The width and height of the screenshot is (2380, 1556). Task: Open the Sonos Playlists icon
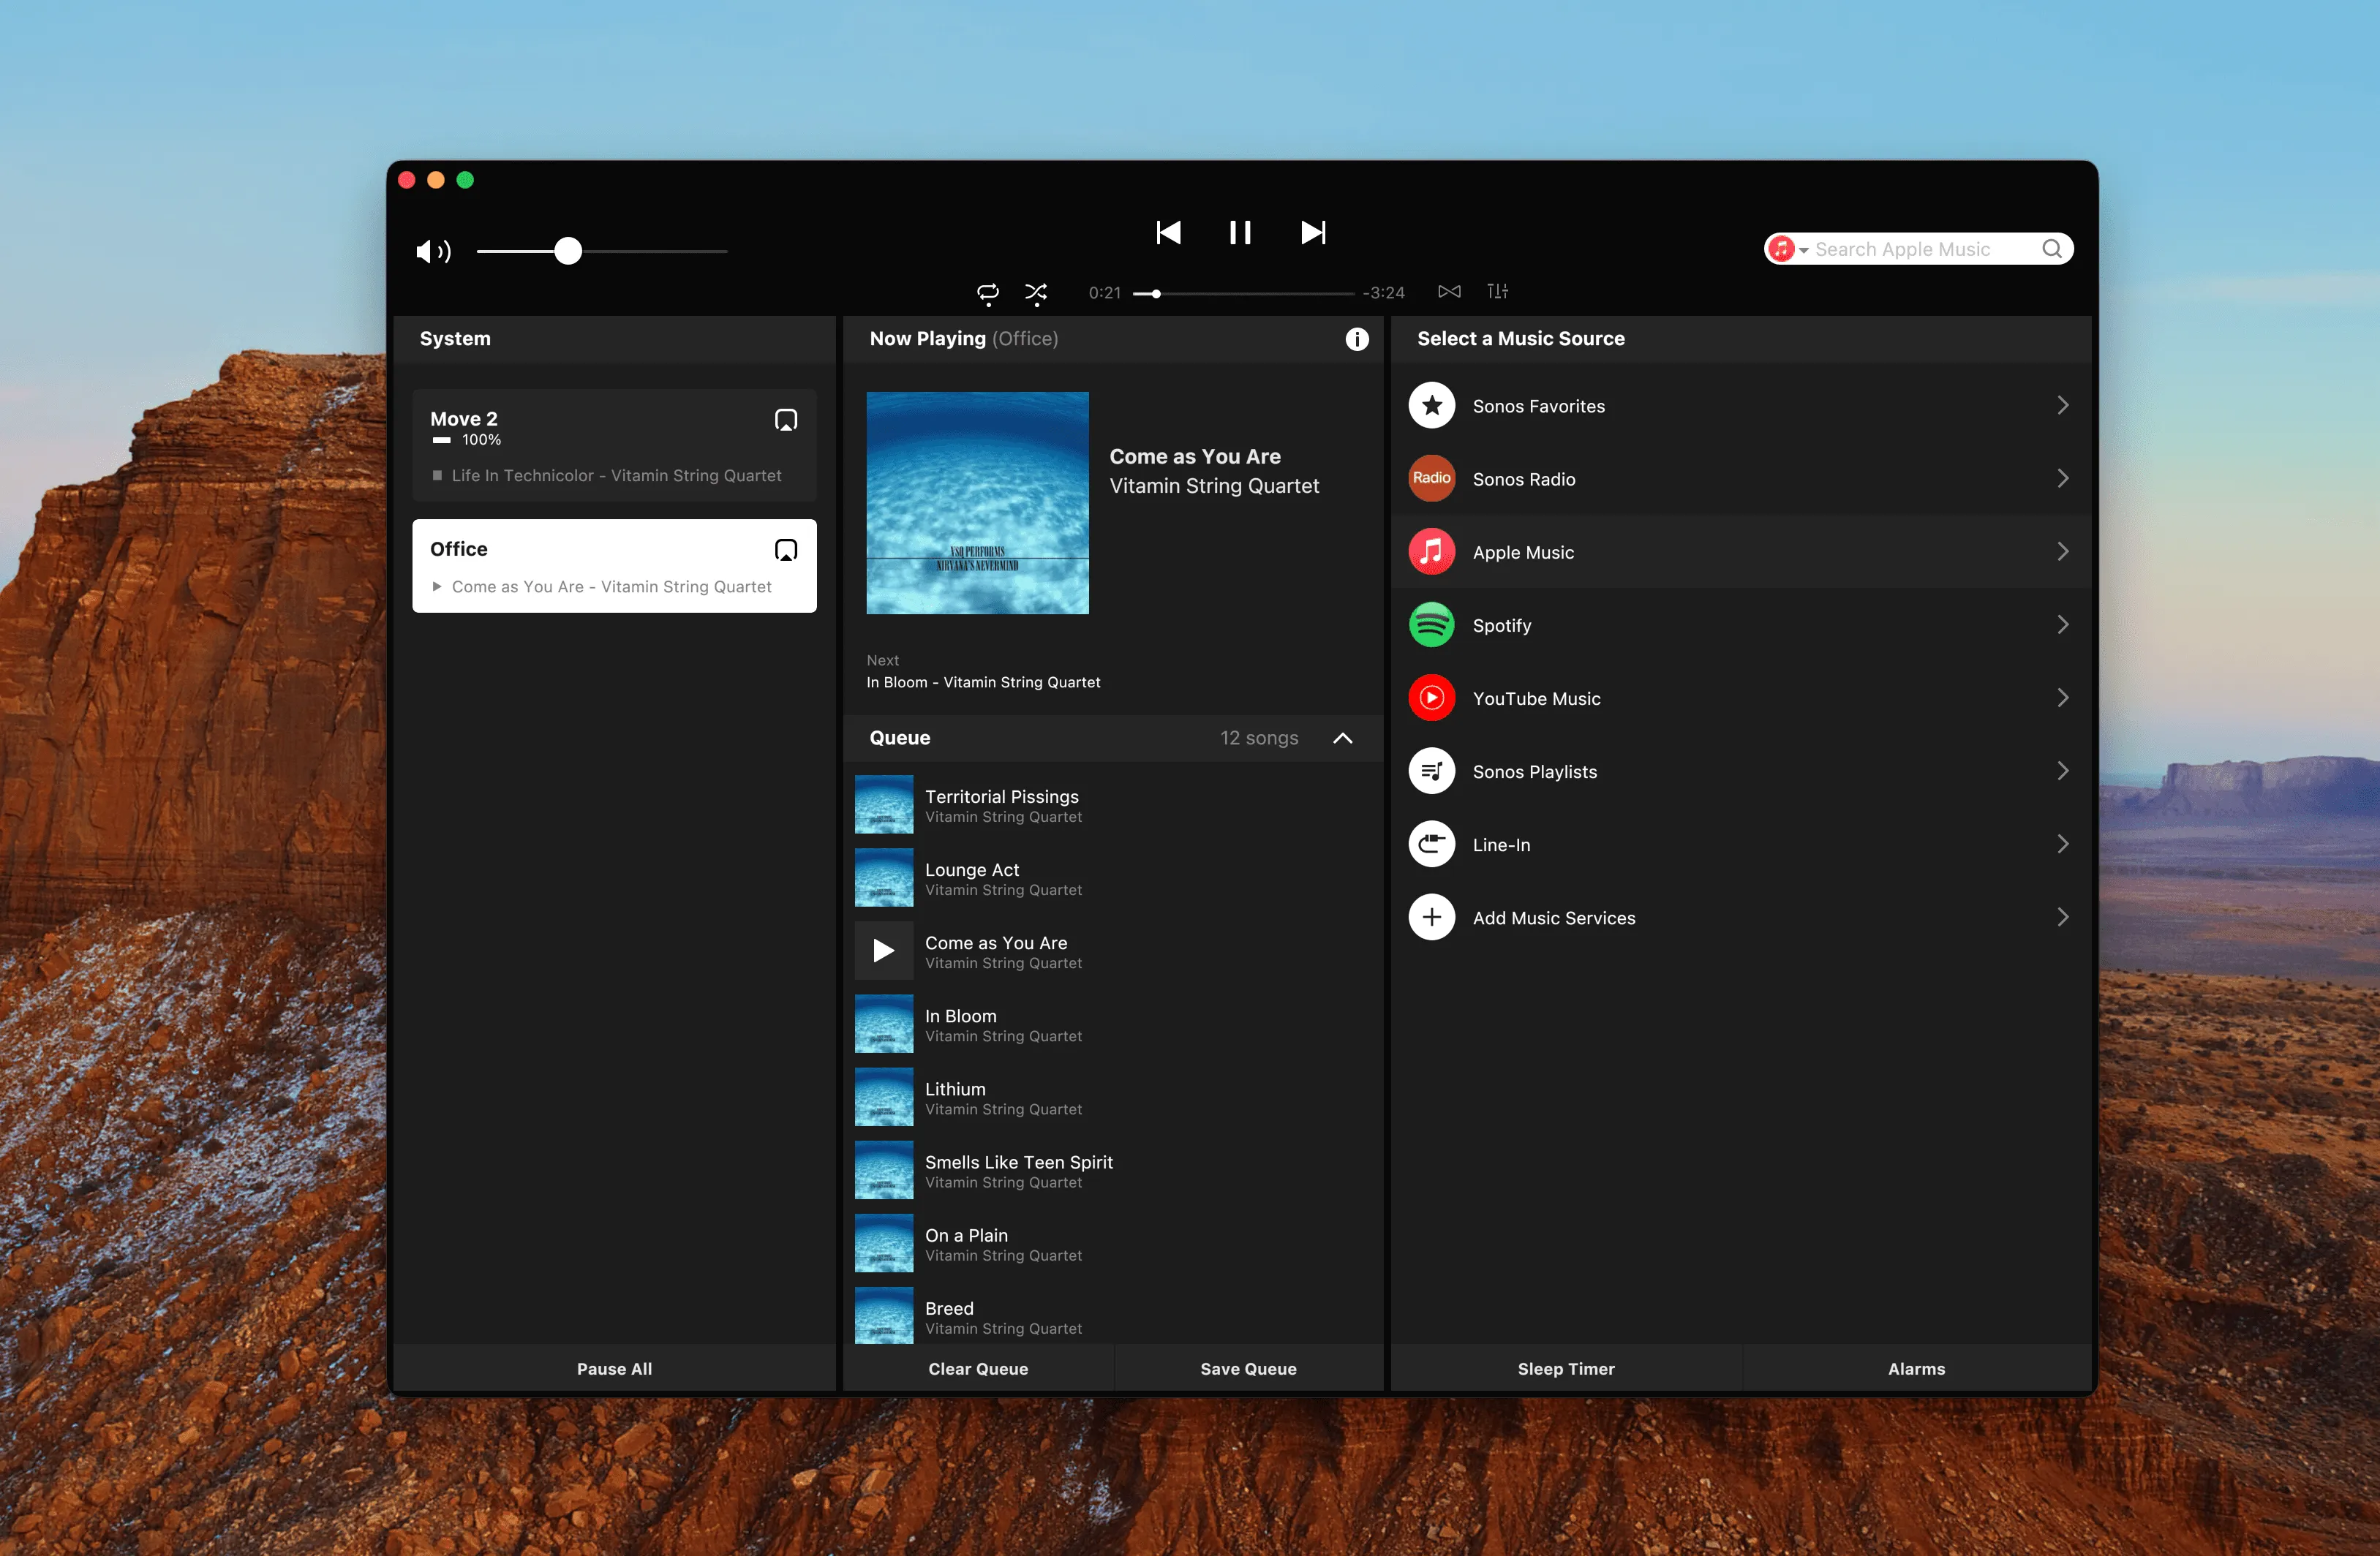coord(1432,771)
